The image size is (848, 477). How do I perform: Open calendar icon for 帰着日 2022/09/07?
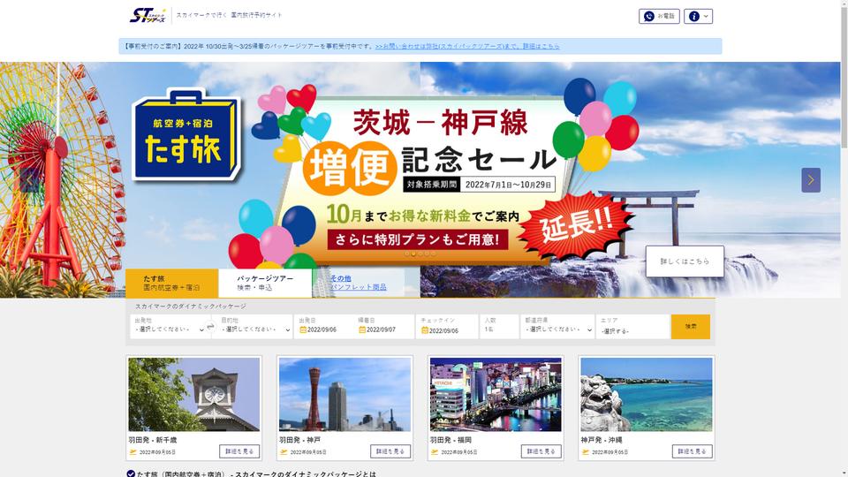coord(362,329)
